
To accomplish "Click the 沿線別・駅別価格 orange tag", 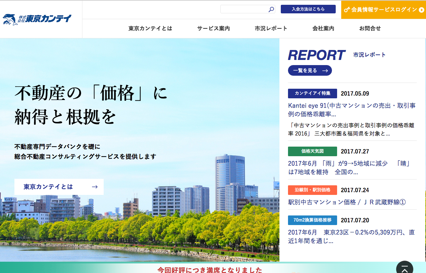I will [x=312, y=190].
